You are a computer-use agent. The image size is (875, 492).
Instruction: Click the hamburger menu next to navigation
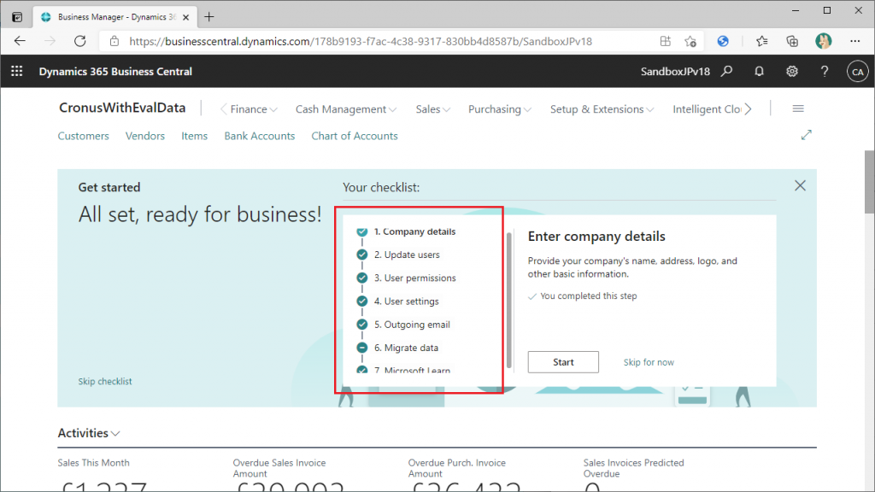(798, 108)
